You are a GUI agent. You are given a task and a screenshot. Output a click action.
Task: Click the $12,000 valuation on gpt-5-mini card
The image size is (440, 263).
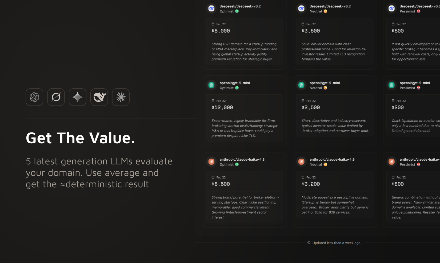click(x=222, y=107)
